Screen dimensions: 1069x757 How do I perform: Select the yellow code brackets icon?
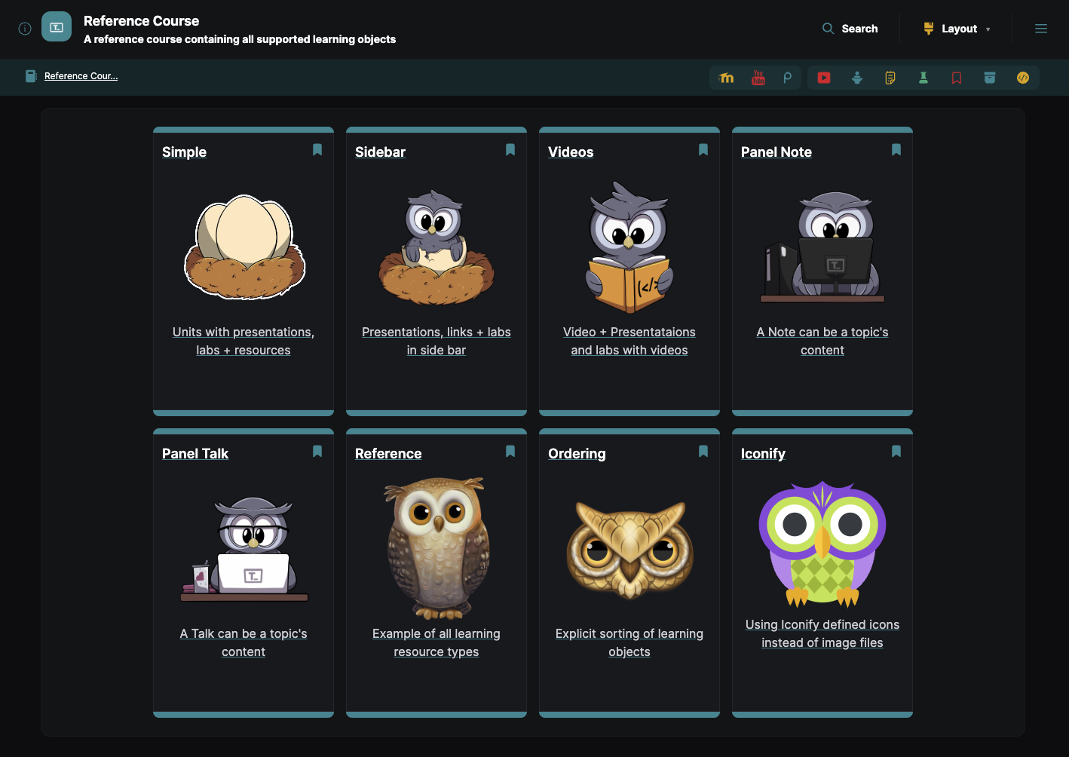pos(1023,77)
